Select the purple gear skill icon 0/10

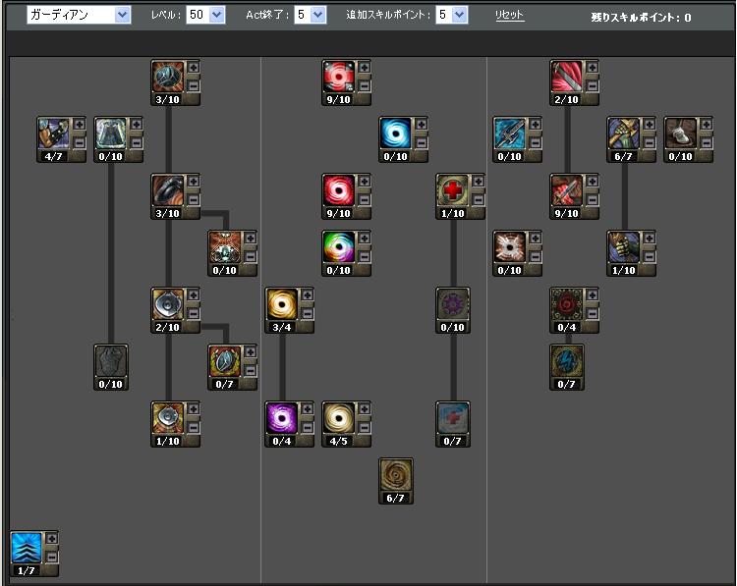coord(453,304)
